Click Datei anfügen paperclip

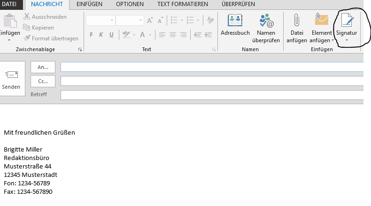point(297,29)
